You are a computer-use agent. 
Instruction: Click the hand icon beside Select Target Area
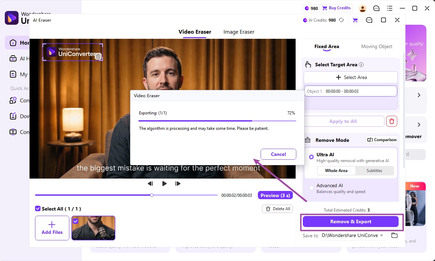[308, 65]
